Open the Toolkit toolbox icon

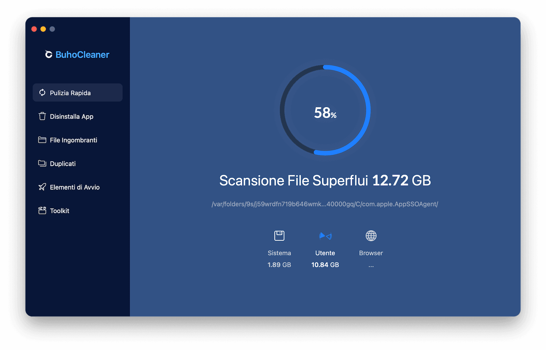42,210
